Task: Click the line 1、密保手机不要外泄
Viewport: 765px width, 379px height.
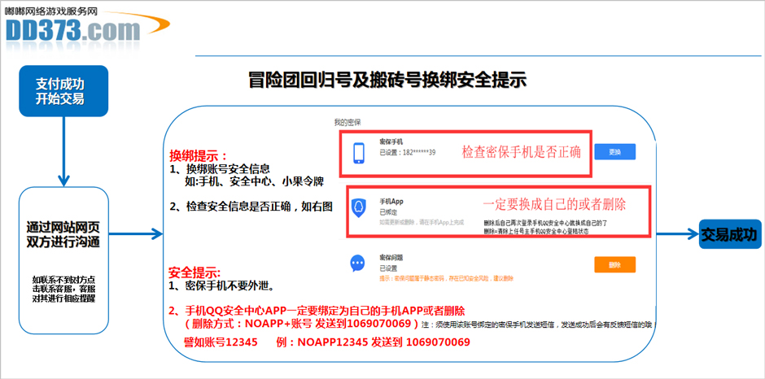Action: point(225,285)
